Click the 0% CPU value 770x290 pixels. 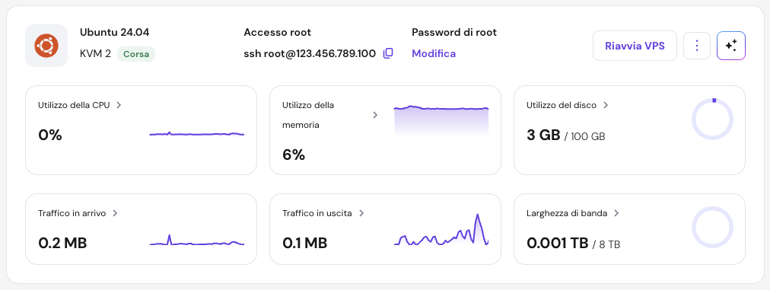[x=50, y=135]
